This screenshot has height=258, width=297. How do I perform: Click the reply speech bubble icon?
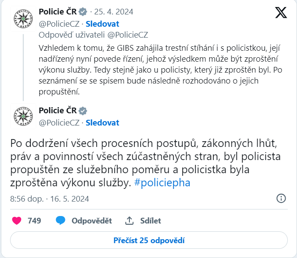[61, 221]
